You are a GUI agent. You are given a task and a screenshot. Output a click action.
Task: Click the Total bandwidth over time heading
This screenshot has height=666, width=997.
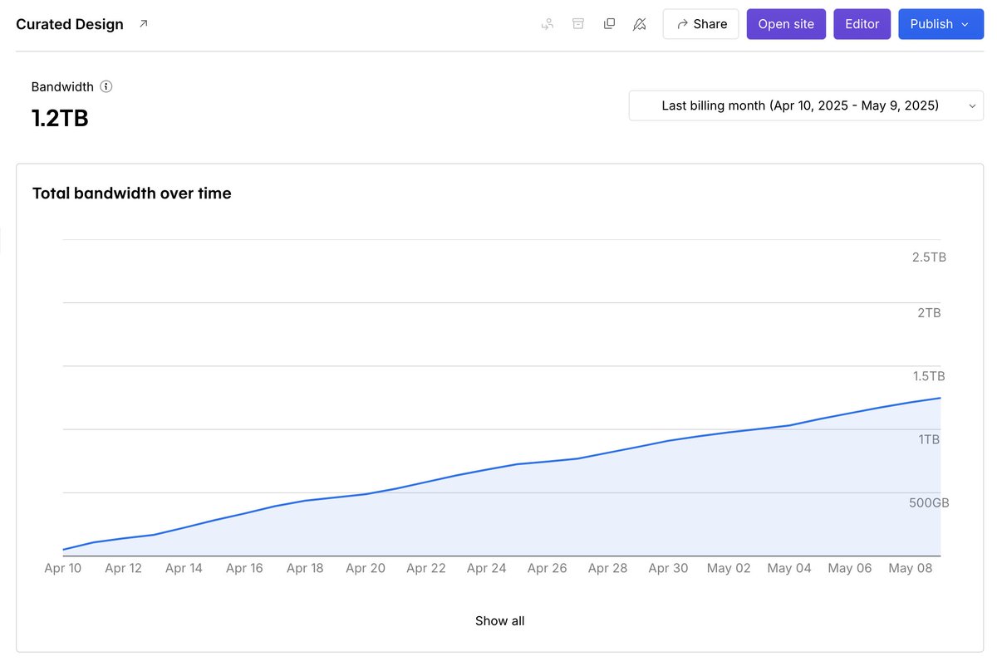coord(132,193)
